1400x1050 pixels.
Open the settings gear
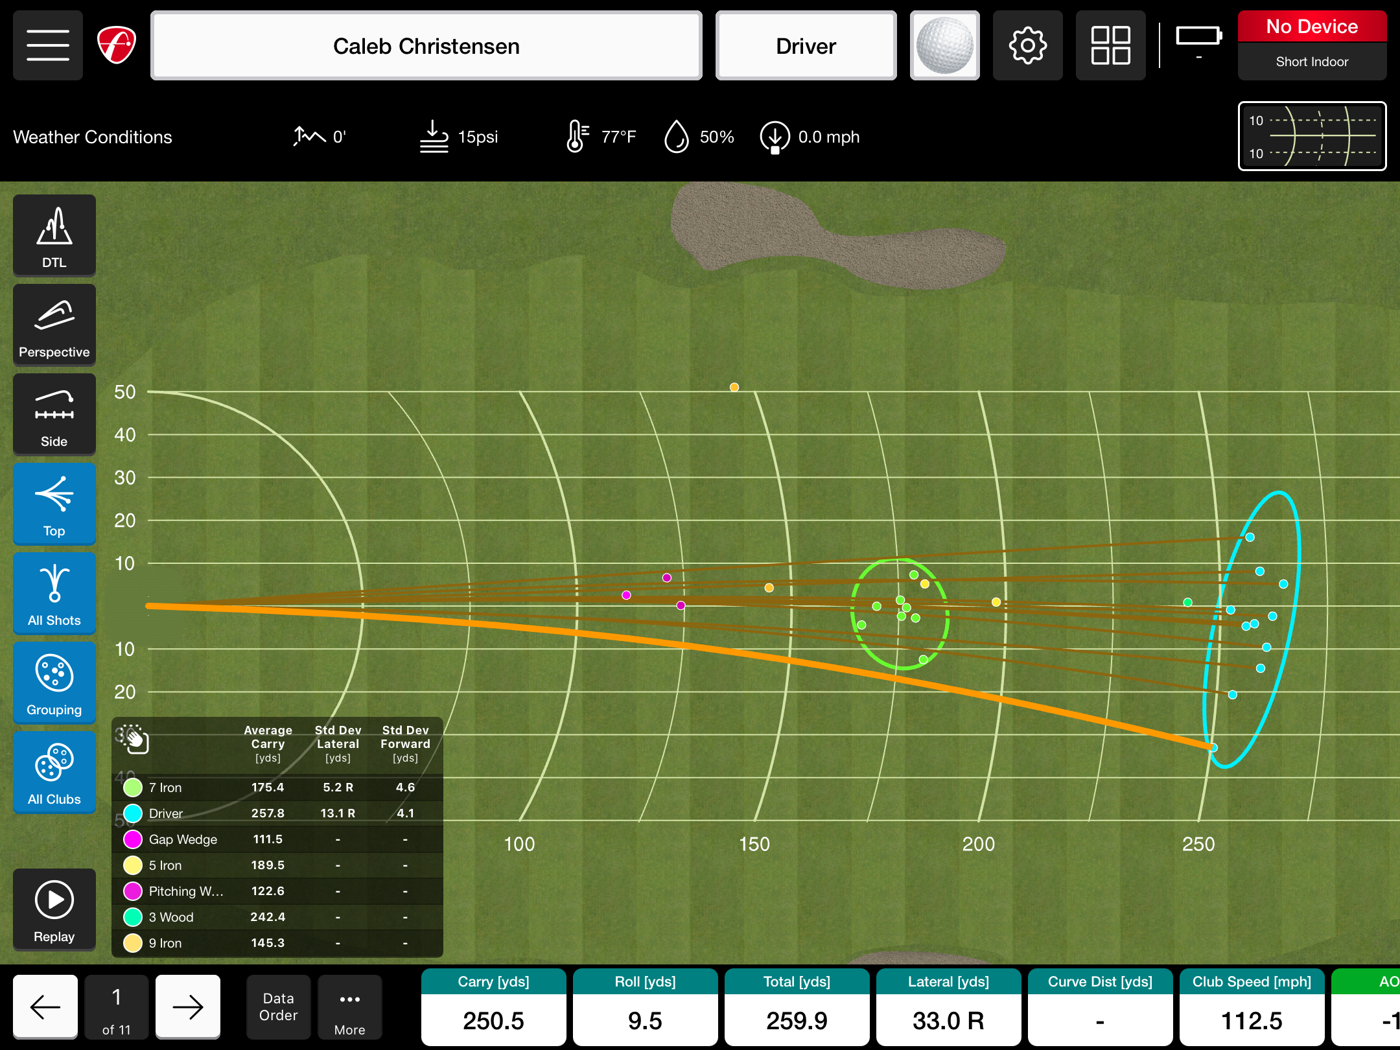1027,45
